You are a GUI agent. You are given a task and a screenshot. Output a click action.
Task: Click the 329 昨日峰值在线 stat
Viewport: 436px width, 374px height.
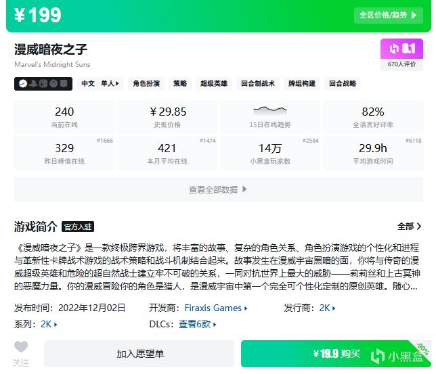(x=64, y=154)
